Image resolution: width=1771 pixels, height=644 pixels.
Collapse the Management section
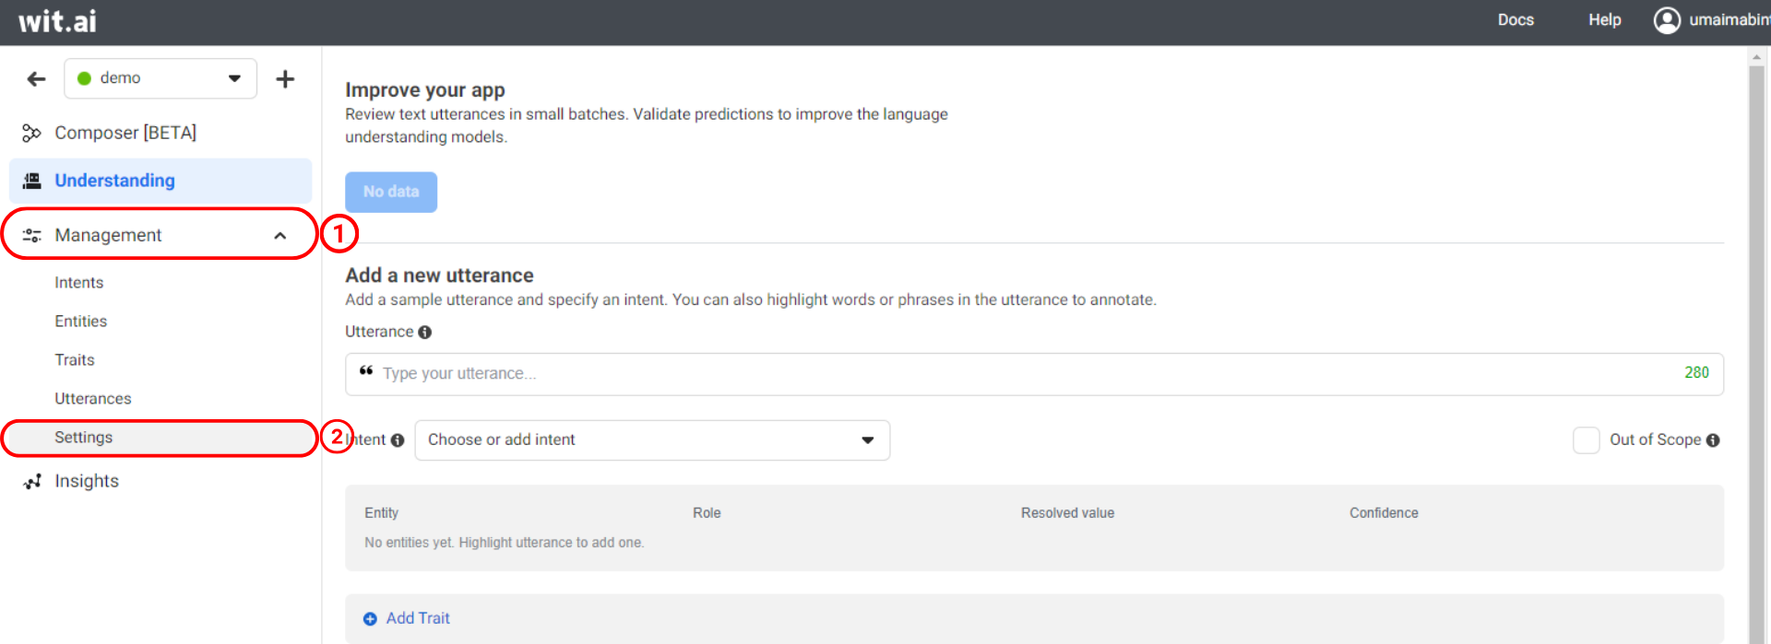click(x=280, y=236)
